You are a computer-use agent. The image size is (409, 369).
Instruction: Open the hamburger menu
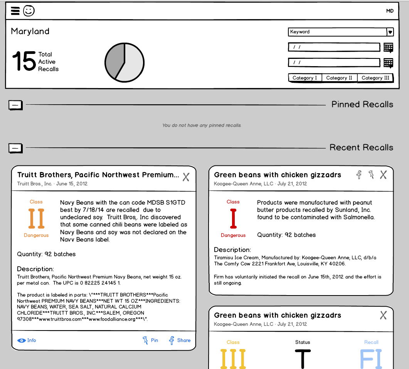[x=15, y=11]
